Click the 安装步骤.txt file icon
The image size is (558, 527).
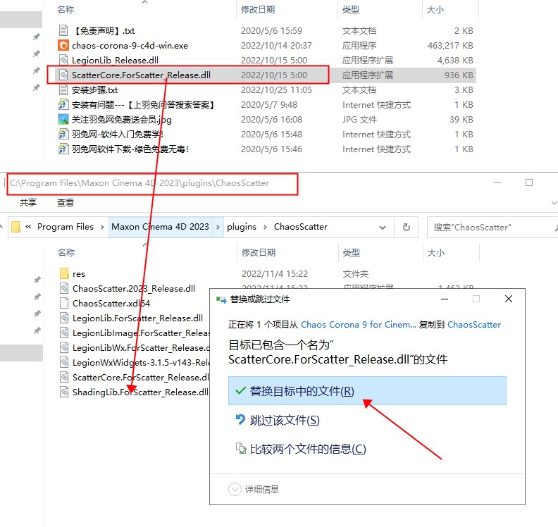[63, 89]
